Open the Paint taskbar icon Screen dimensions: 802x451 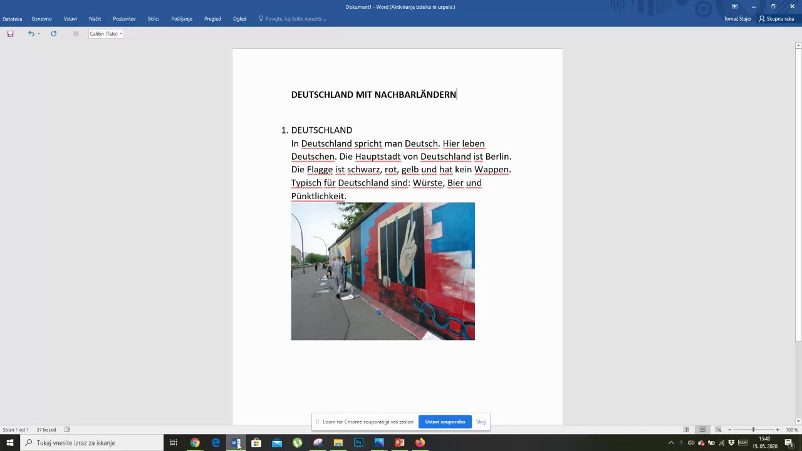pos(318,443)
